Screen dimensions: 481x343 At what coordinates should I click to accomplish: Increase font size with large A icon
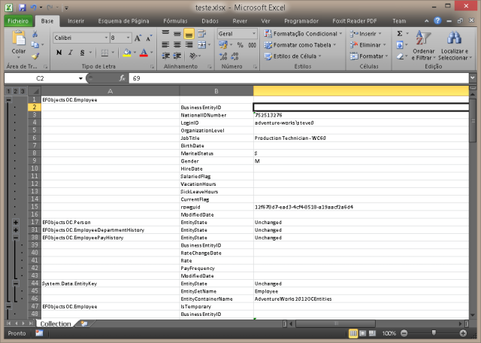pyautogui.click(x=138, y=38)
